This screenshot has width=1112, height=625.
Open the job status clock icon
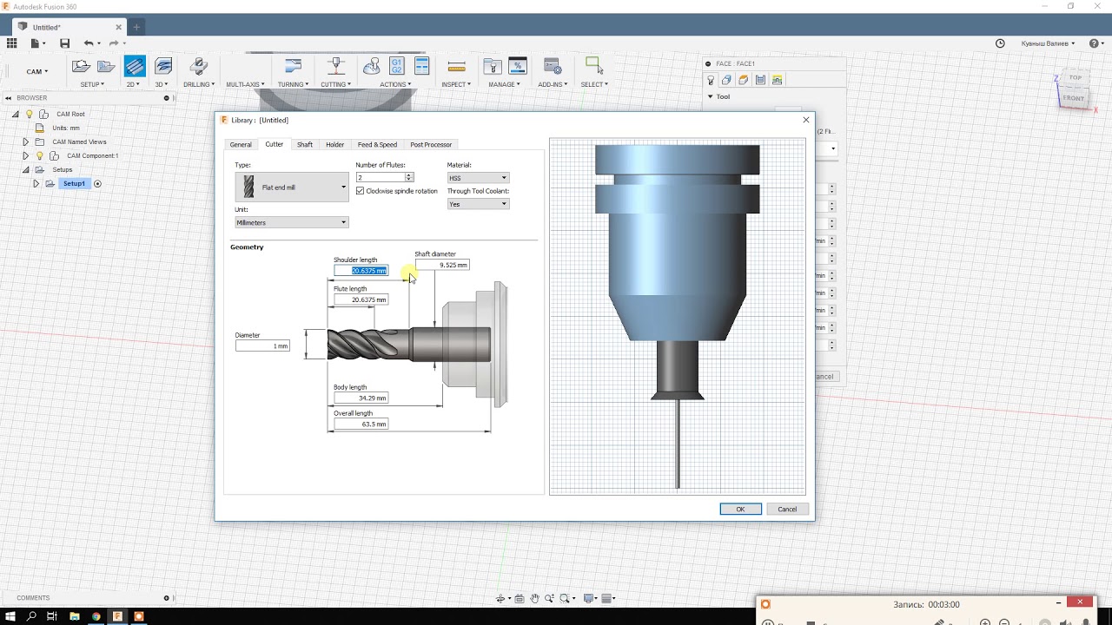1000,43
